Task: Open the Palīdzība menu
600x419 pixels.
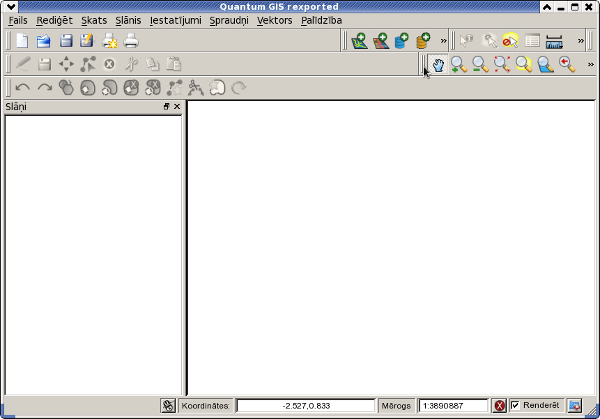Action: 321,20
